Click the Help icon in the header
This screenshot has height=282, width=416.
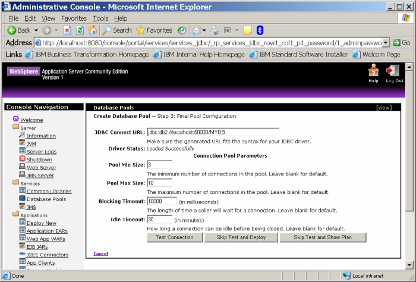[373, 71]
